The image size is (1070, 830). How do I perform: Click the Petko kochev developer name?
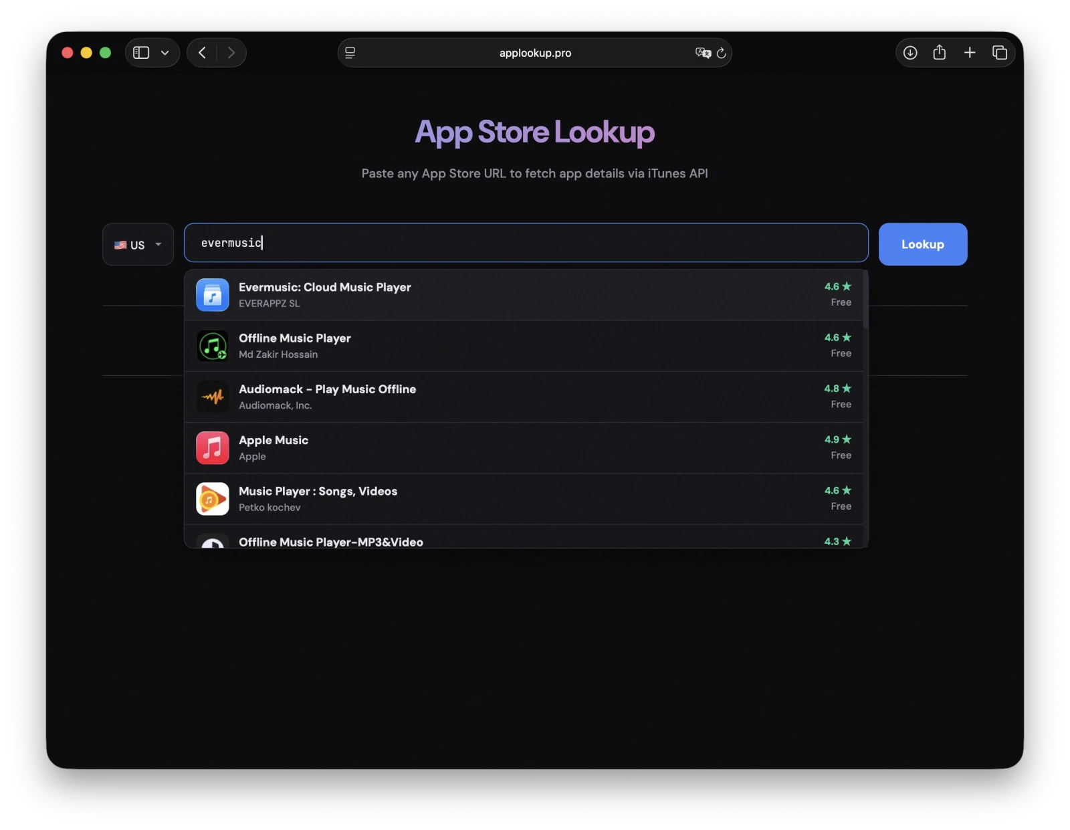point(270,508)
